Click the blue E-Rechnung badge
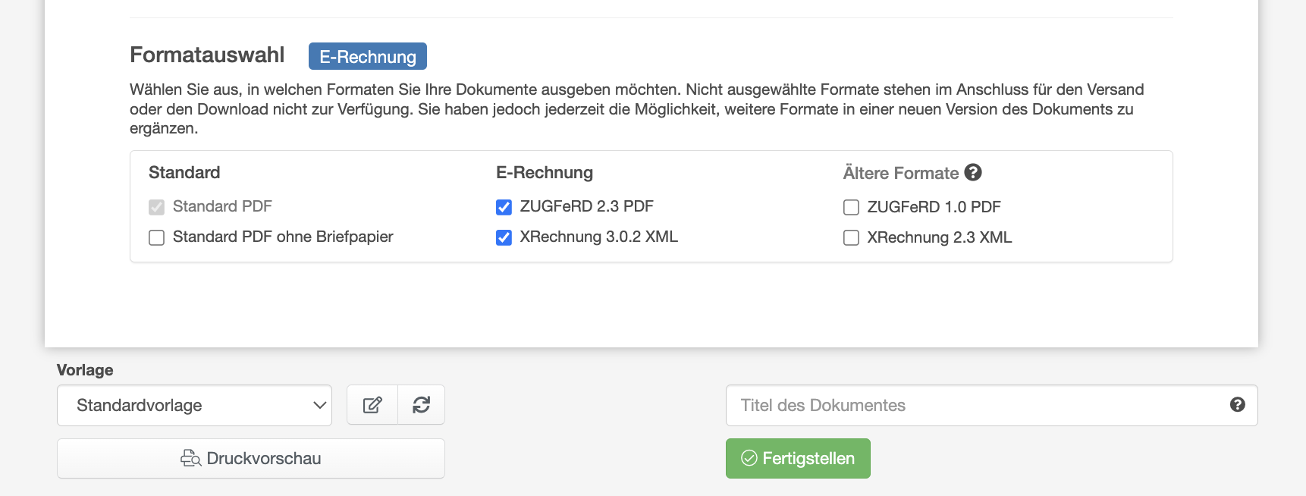Screen dimensions: 1306x496 (x=368, y=57)
